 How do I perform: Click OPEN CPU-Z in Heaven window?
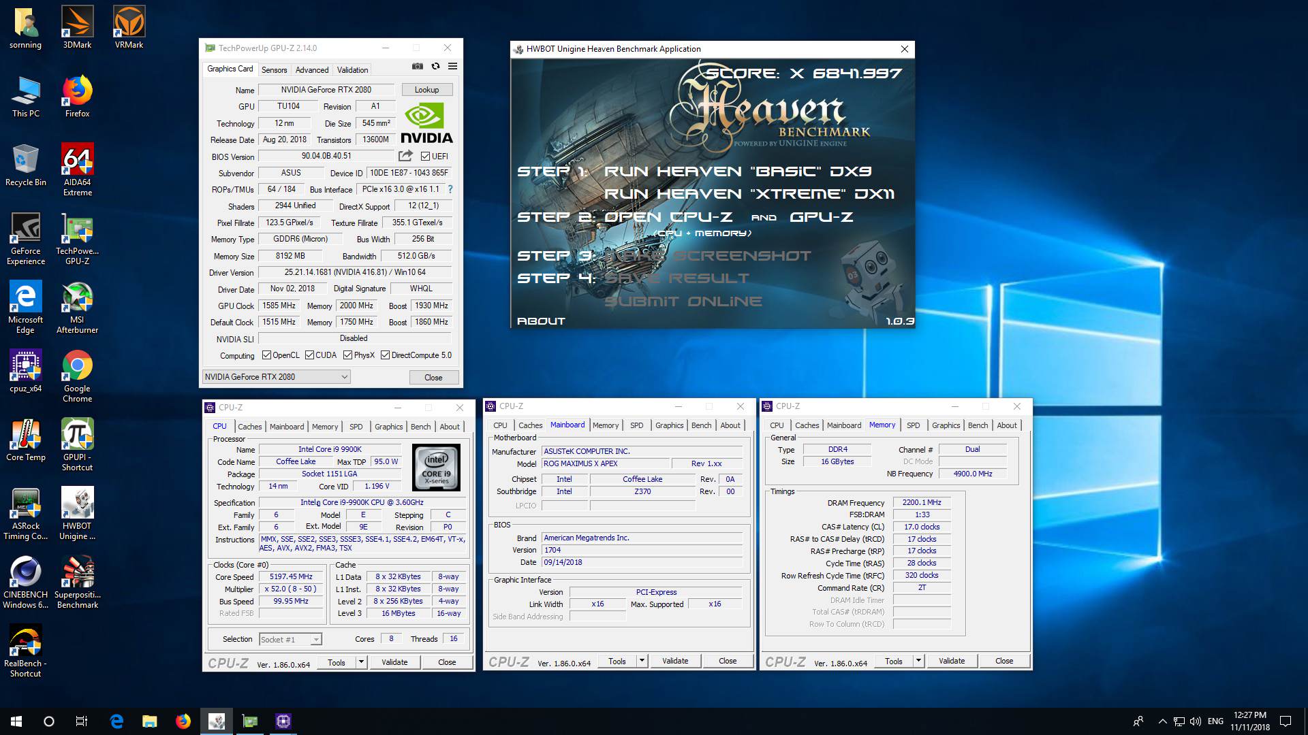(x=668, y=217)
